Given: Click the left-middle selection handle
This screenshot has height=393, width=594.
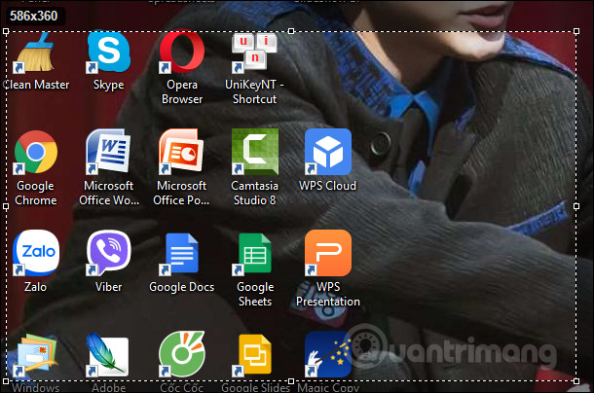Looking at the screenshot, I should click(6, 206).
